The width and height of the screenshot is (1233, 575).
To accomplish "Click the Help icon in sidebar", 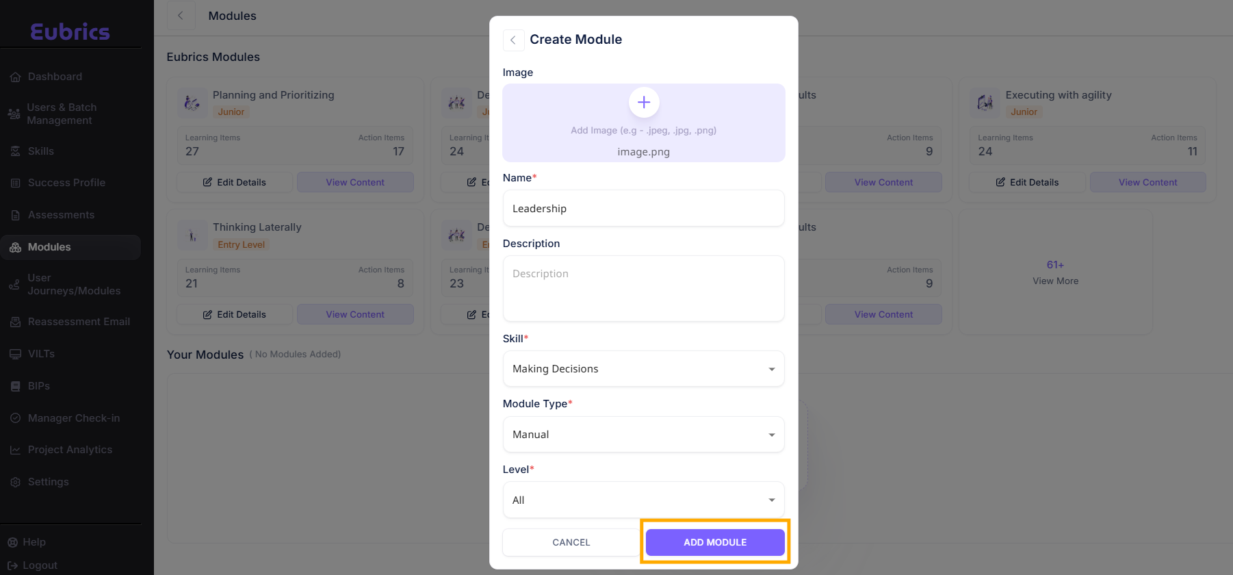I will click(12, 542).
